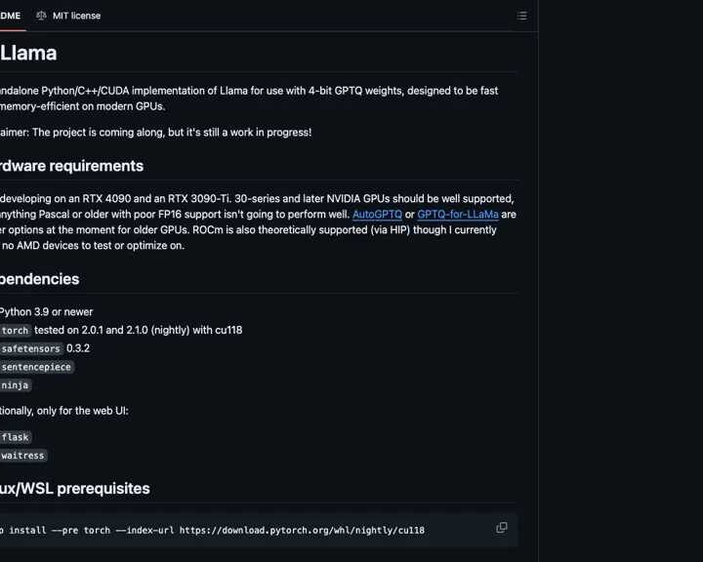Click the torch code label
This screenshot has height=562, width=703.
click(15, 331)
